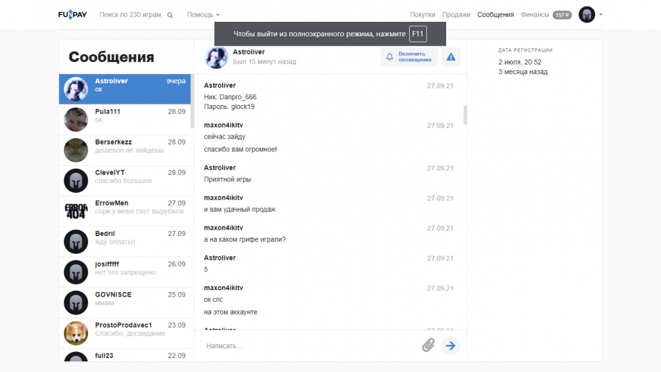Screen dimensions: 661x372
Task: Click the message 'Пароль: glock19'
Action: click(229, 106)
